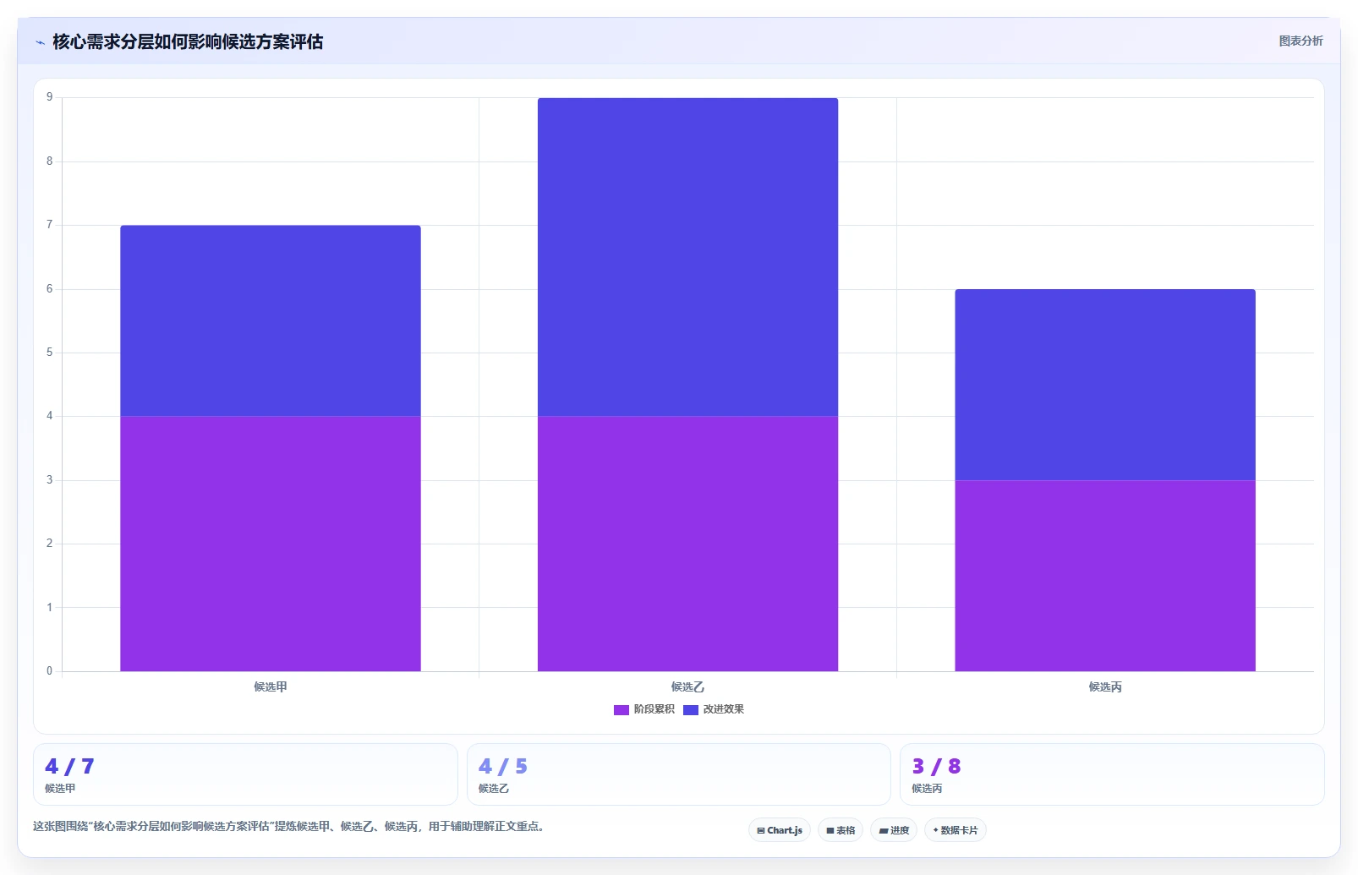
Task: Click the 候选乙 x-axis label
Action: click(x=687, y=687)
